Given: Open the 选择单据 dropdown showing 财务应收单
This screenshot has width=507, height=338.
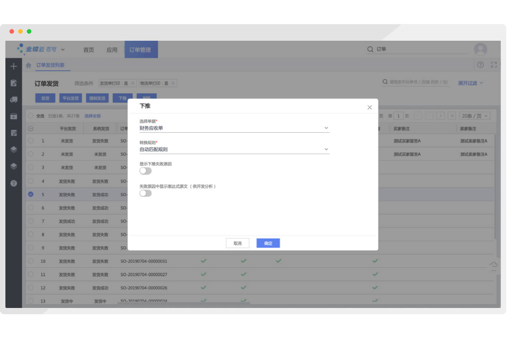Looking at the screenshot, I should pos(234,128).
